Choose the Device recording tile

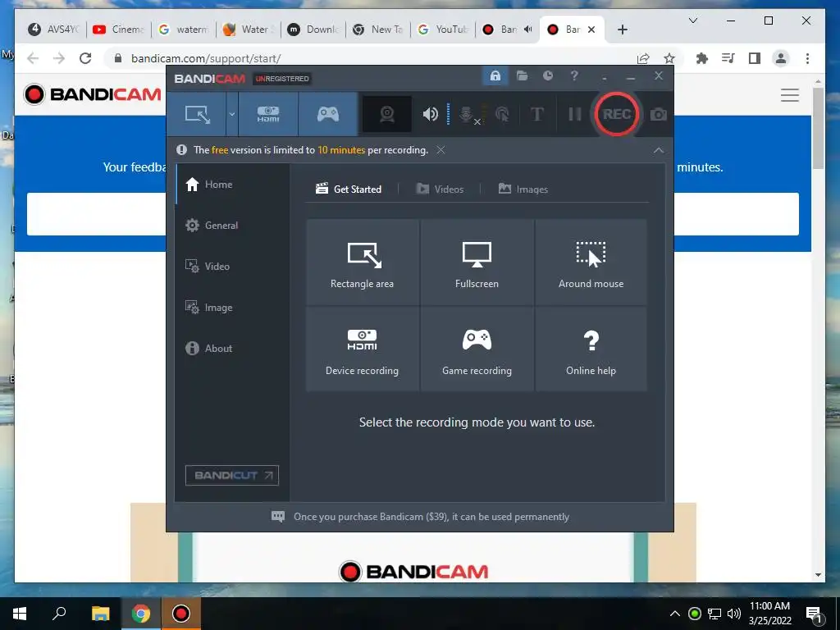[x=362, y=349]
